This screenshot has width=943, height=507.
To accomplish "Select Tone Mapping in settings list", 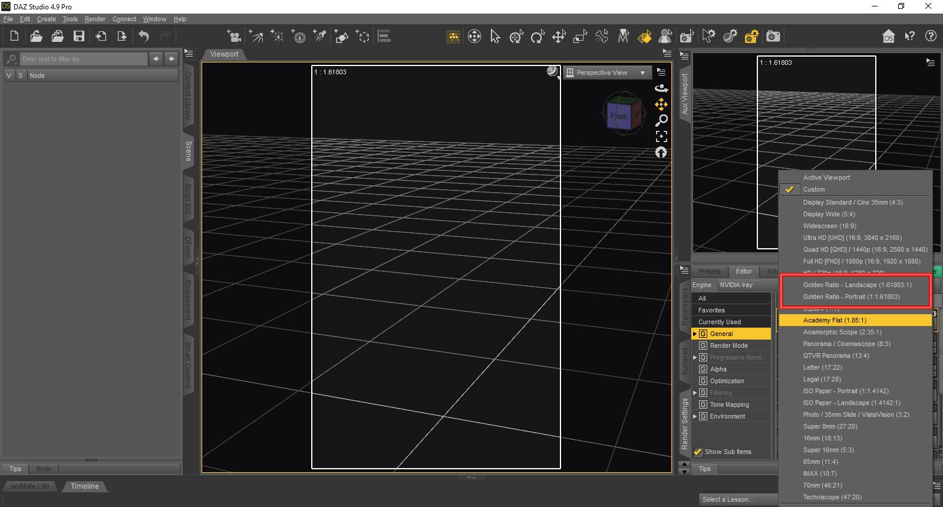I will [x=729, y=404].
